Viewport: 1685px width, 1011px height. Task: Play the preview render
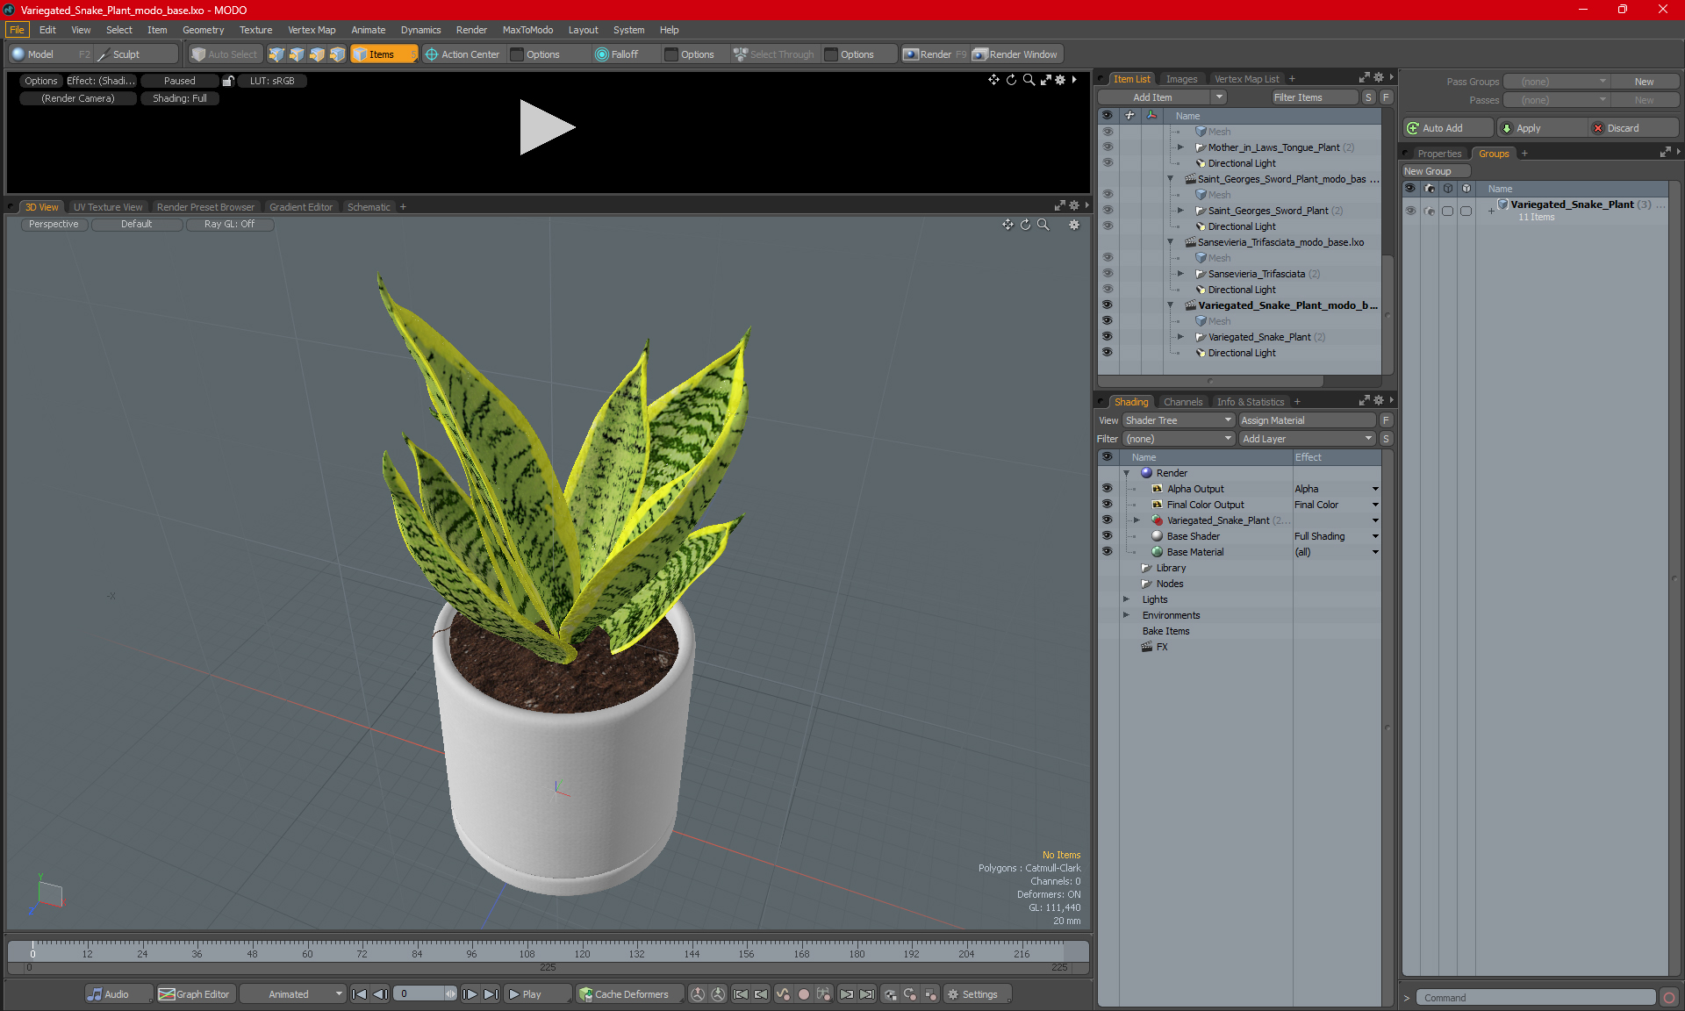pyautogui.click(x=546, y=127)
